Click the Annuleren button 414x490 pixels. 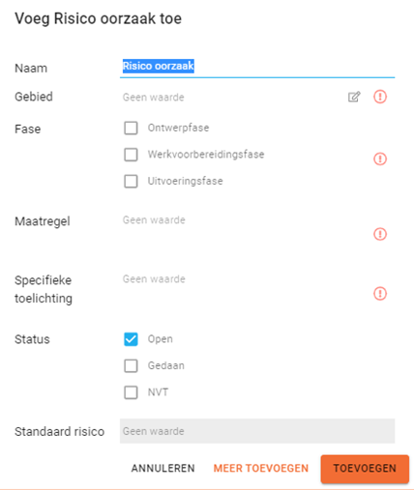163,468
